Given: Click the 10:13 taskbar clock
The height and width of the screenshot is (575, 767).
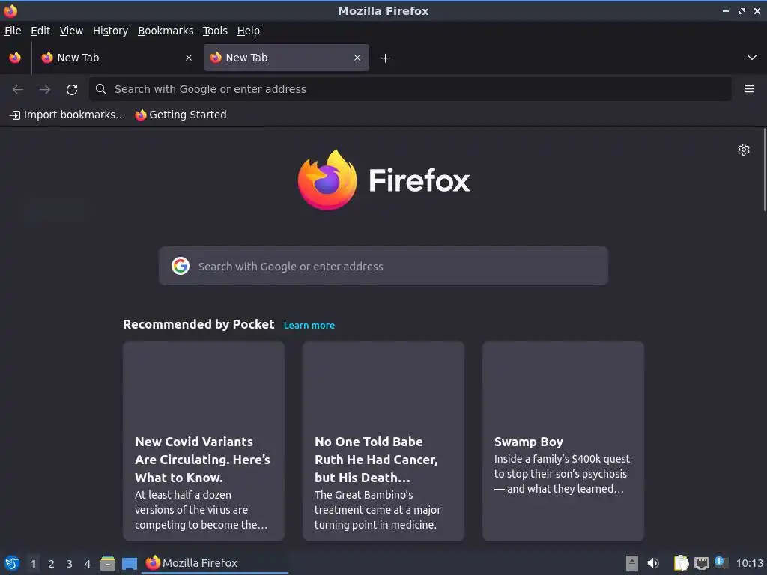Looking at the screenshot, I should pos(749,563).
